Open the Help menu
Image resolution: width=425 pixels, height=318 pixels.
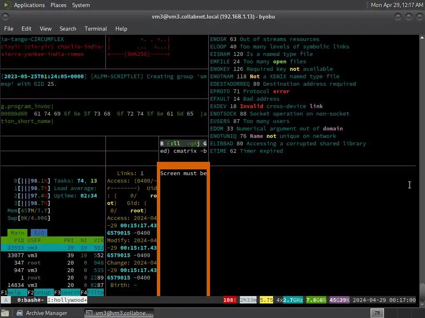(x=121, y=29)
